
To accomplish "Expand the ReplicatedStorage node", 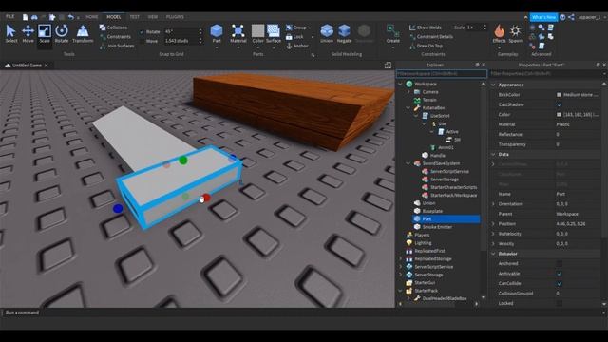I will pos(400,258).
